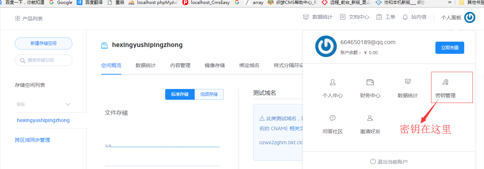Click 产品列表 grid icon
484x169 pixels.
pyautogui.click(x=18, y=18)
